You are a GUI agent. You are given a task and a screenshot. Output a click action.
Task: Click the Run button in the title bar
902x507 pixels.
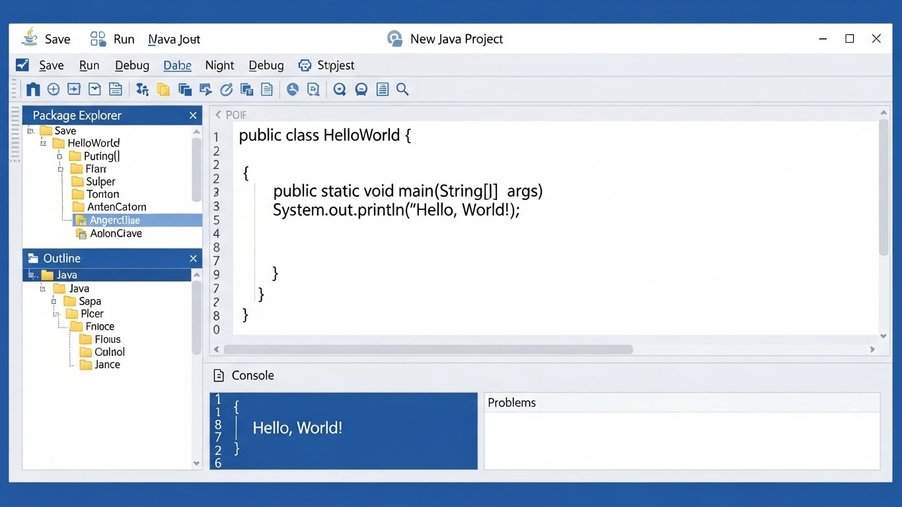click(x=123, y=40)
